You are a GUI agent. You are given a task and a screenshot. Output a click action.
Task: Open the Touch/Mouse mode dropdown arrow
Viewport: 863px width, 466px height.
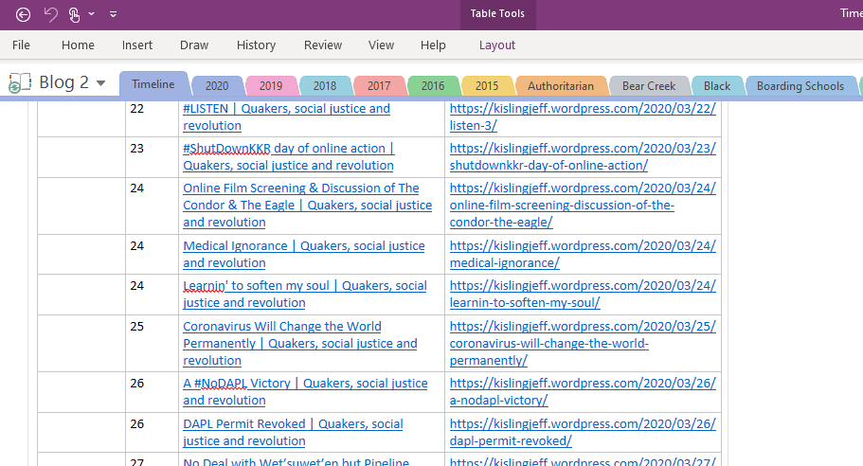coord(92,14)
